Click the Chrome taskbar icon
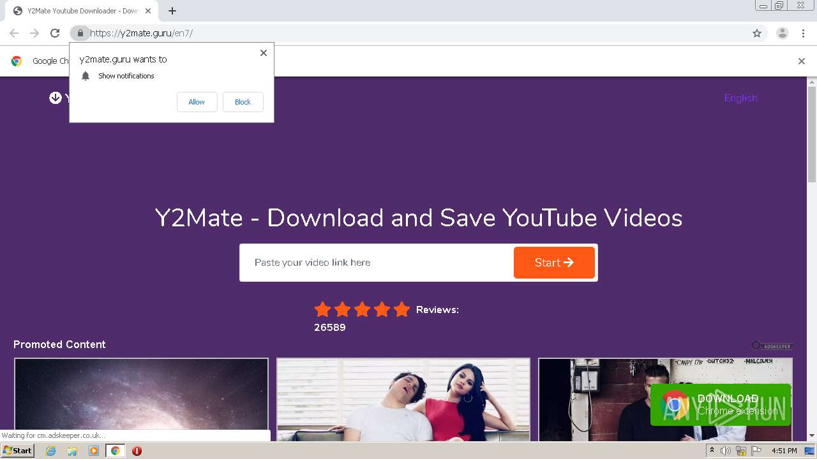Screen dimensions: 817x459 116,451
